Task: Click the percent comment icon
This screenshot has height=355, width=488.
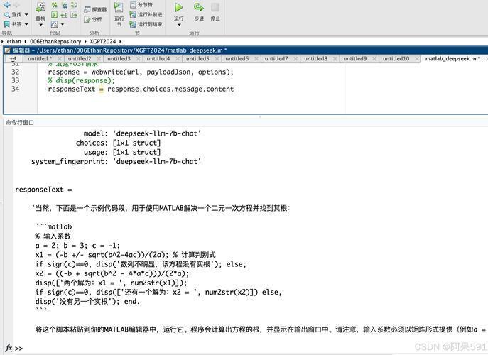Action: (55, 5)
